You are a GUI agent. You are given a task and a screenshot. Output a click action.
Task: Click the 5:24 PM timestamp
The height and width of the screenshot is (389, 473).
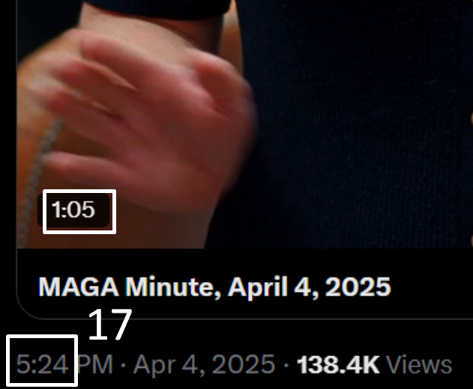[x=64, y=364]
